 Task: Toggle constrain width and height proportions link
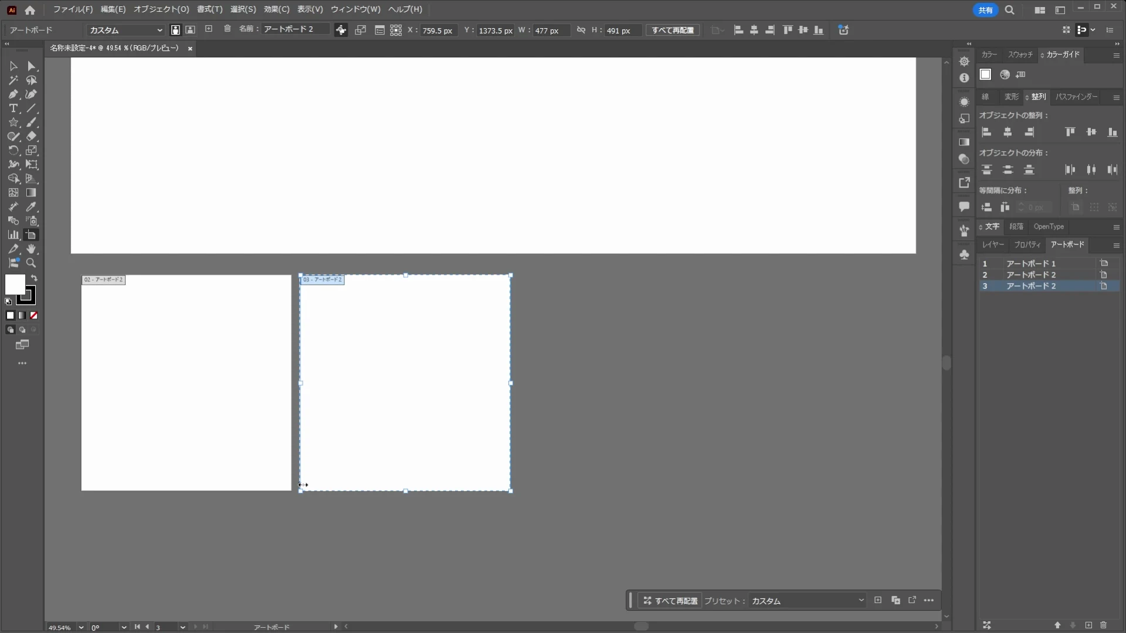pyautogui.click(x=581, y=30)
